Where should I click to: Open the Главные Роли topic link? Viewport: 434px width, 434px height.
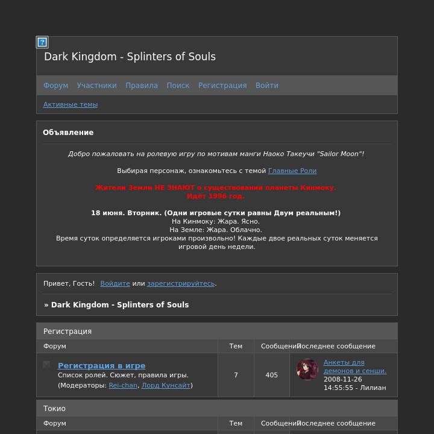point(292,171)
